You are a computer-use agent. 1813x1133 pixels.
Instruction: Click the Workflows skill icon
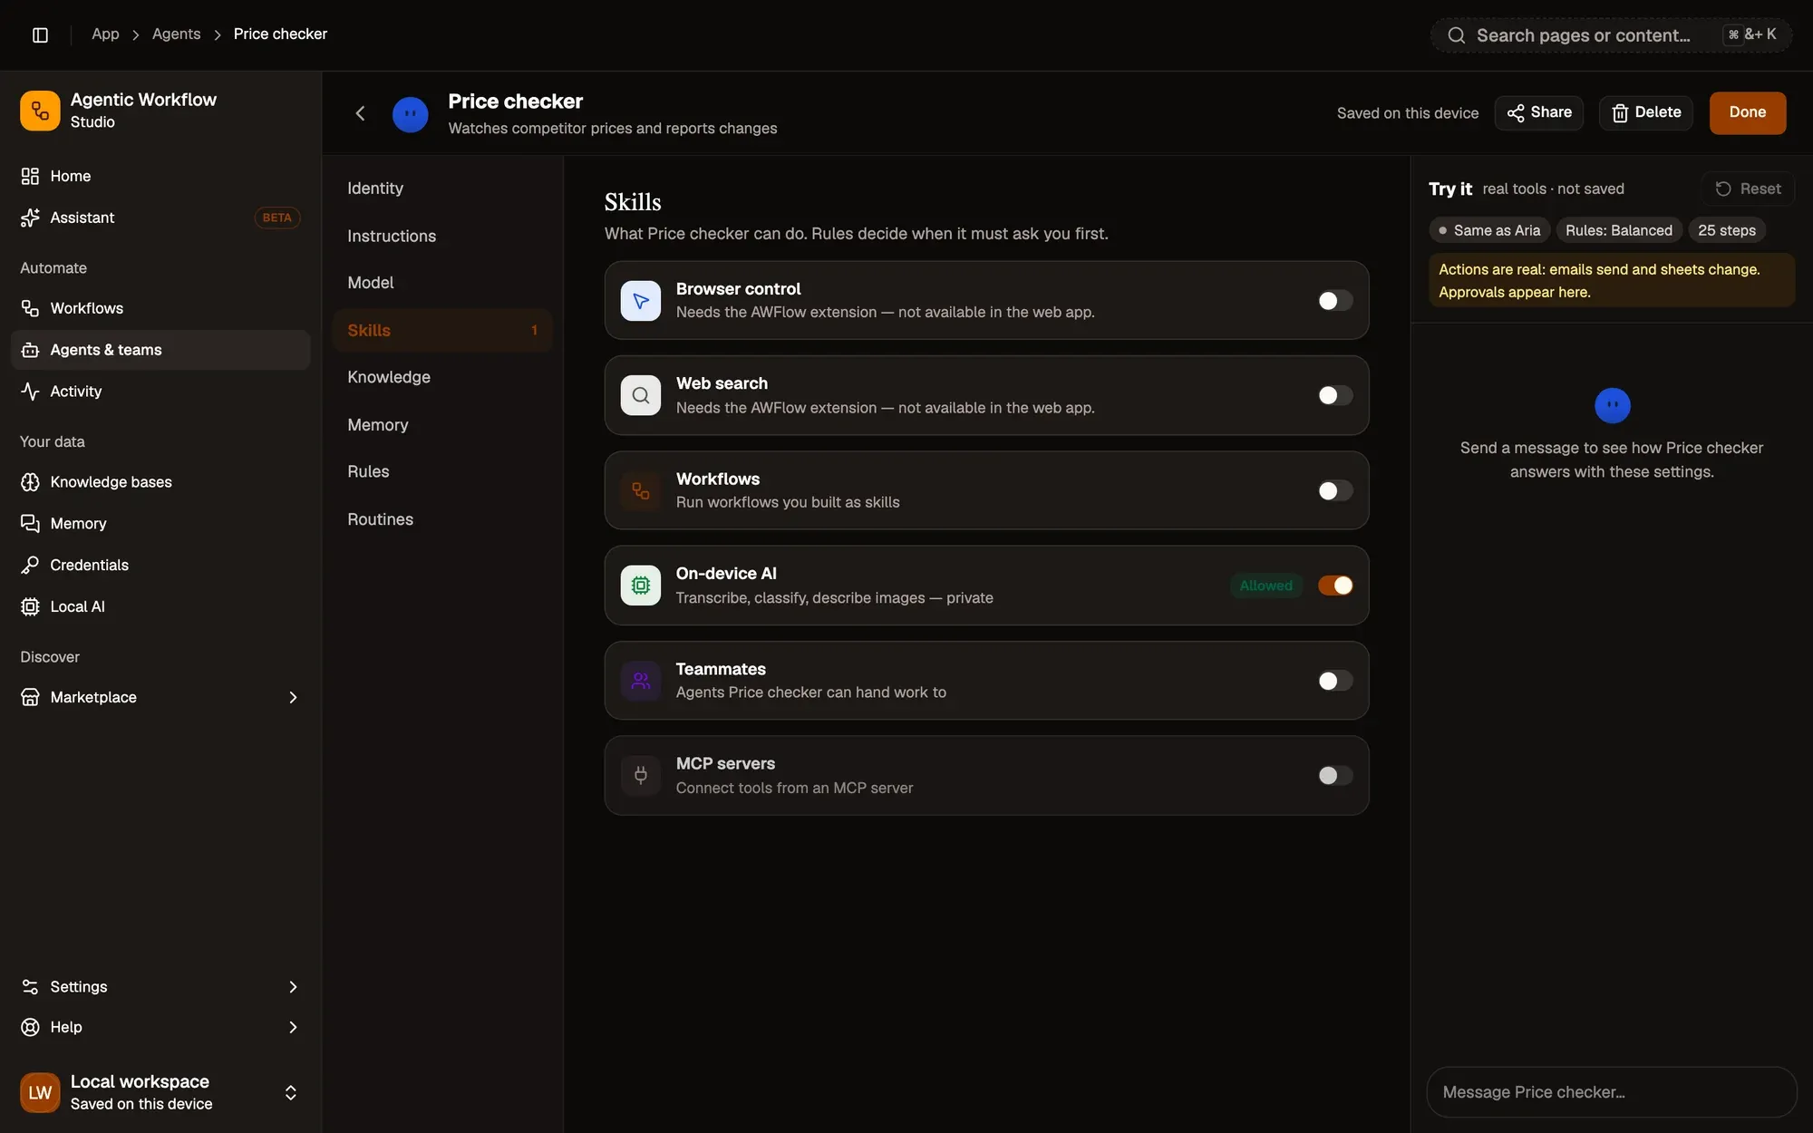pyautogui.click(x=640, y=490)
